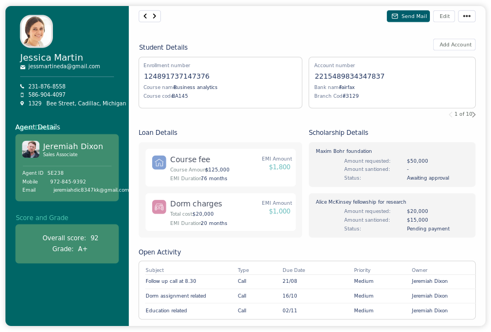Open the Follow up call at 8.30 activity
Image resolution: width=491 pixels, height=332 pixels.
171,281
